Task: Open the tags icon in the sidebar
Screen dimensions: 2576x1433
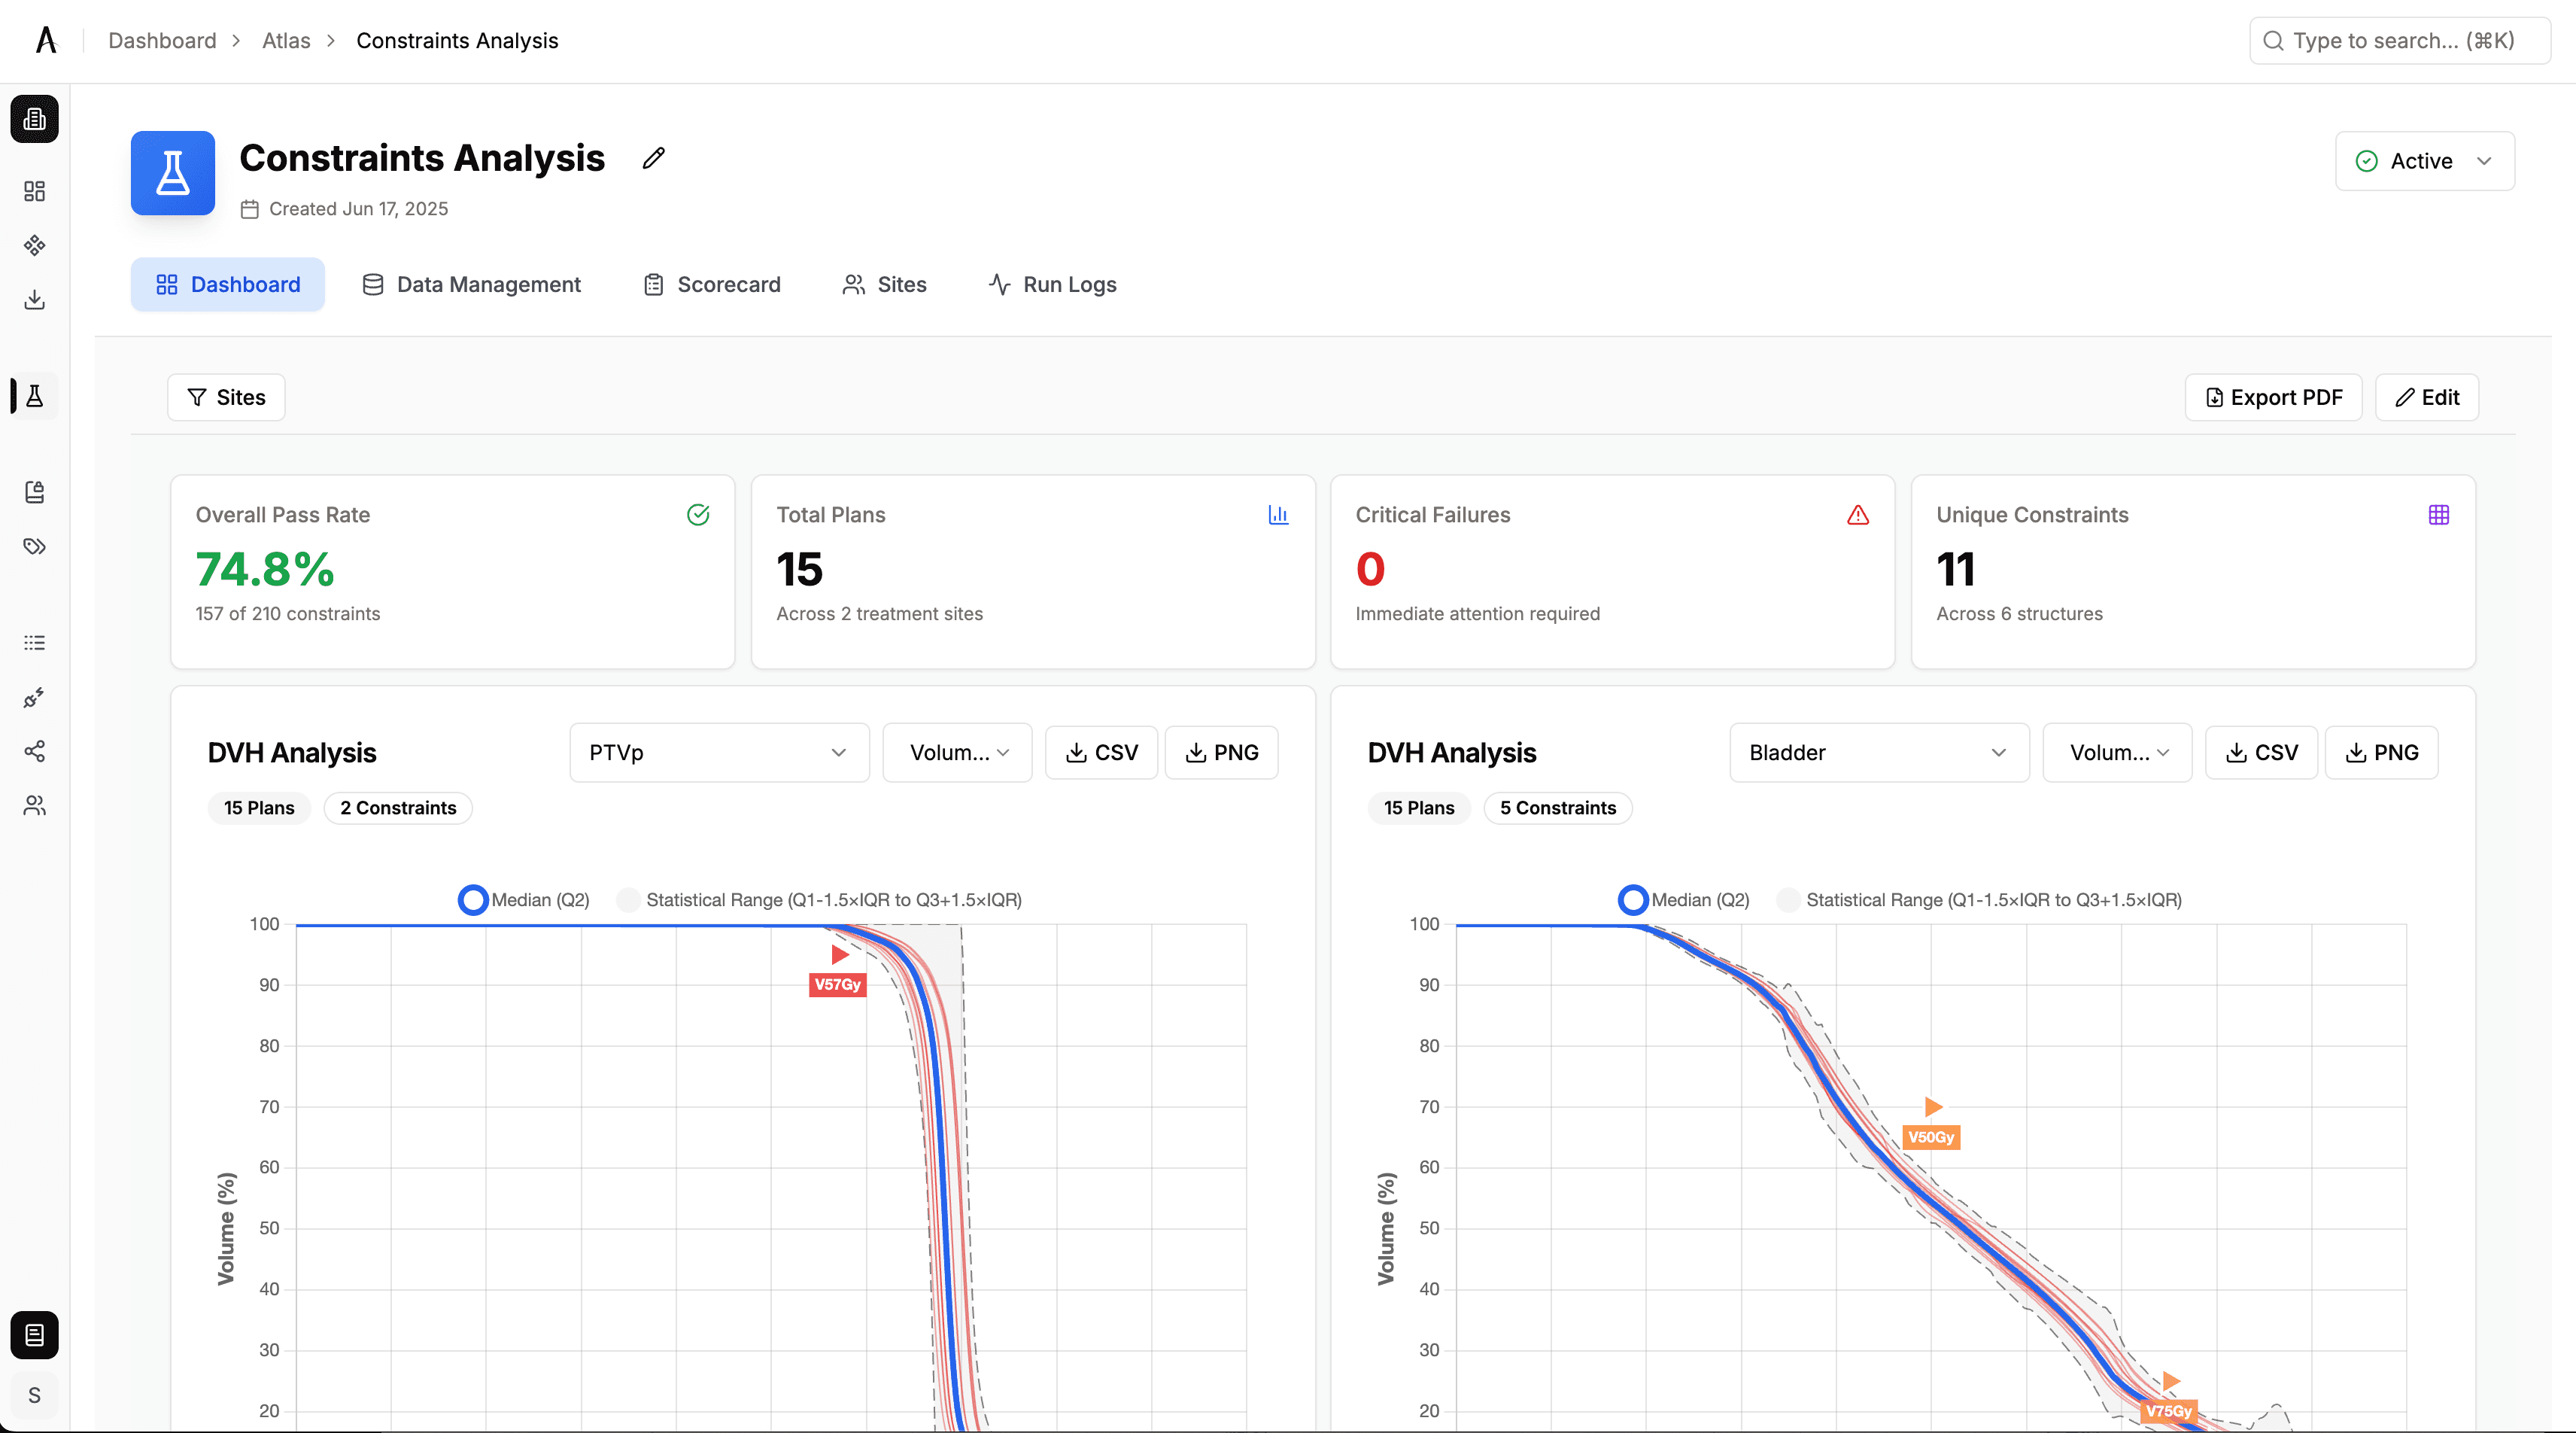Action: pyautogui.click(x=34, y=546)
